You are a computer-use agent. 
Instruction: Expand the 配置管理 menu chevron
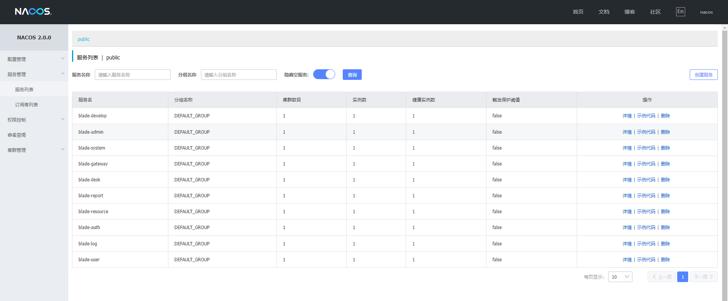pos(63,59)
